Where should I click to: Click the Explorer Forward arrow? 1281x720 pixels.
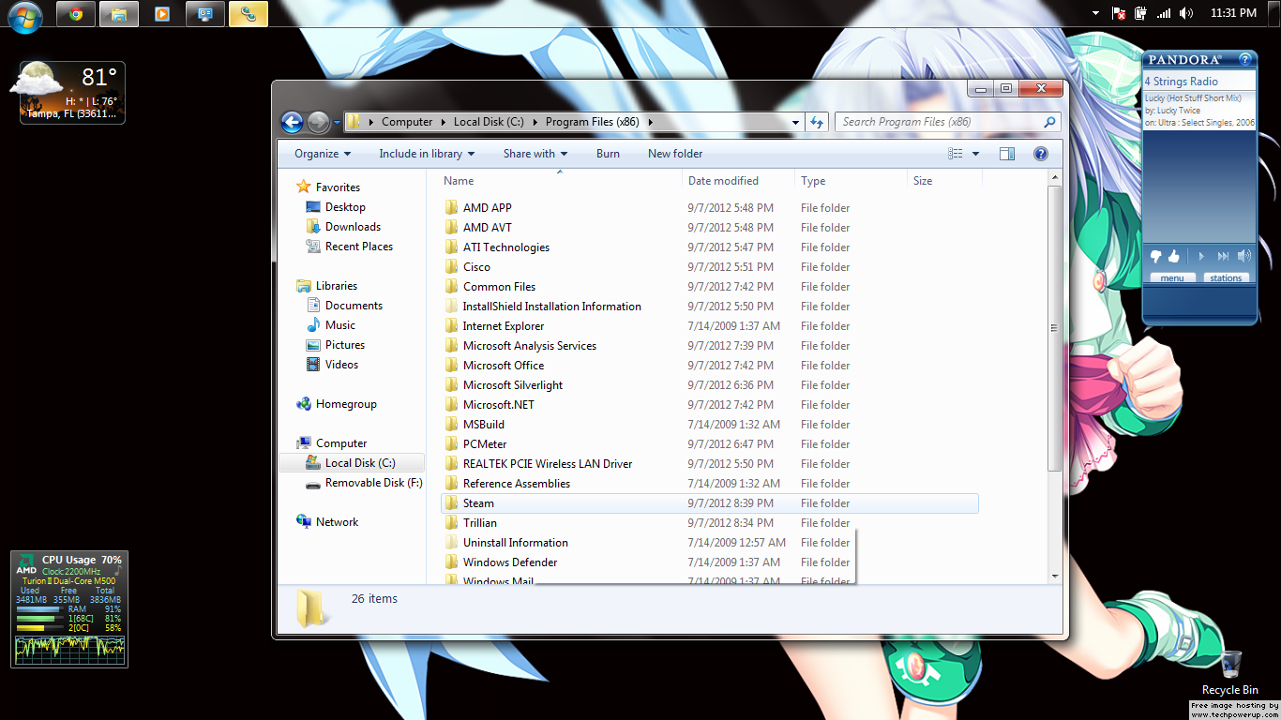coord(318,122)
